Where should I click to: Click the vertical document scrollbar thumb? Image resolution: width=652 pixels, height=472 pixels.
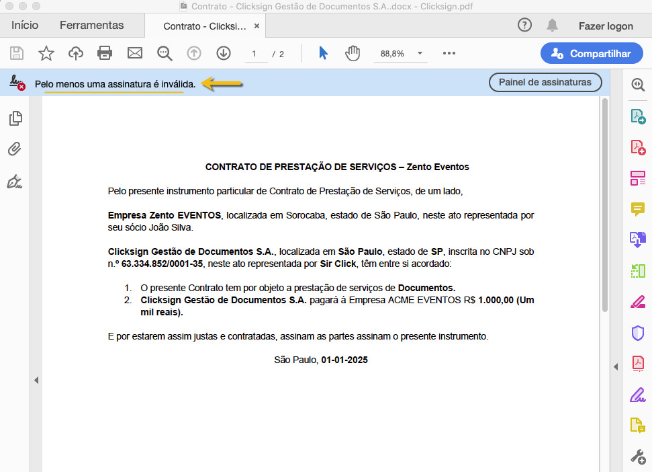pos(604,205)
